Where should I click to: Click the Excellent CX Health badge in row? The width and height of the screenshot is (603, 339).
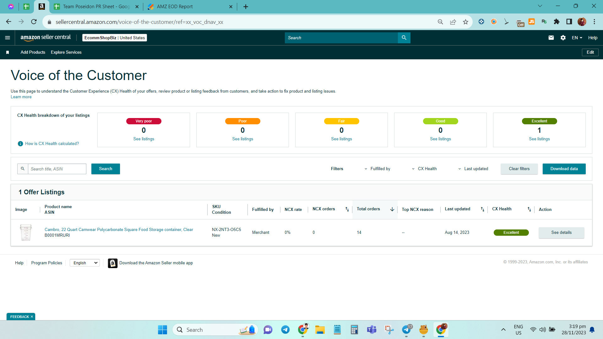[x=511, y=233]
